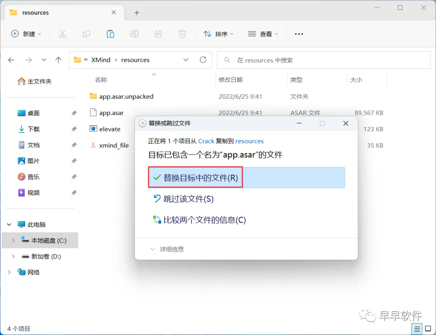The width and height of the screenshot is (436, 335).
Task: Unpin 音乐 using its pin icon
Action: click(x=74, y=177)
